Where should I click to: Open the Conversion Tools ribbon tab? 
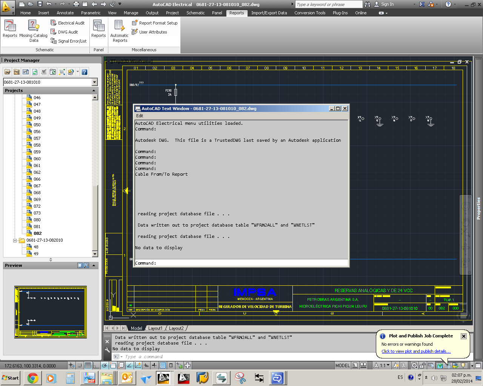pyautogui.click(x=310, y=13)
